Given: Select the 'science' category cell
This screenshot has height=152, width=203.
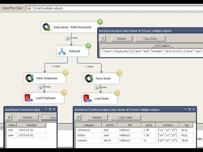Looking at the screenshot, I should click(x=89, y=141).
